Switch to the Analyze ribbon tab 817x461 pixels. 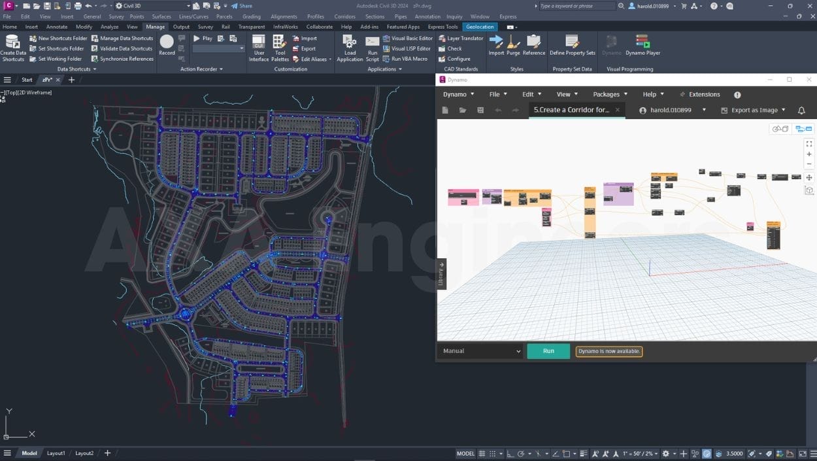pyautogui.click(x=109, y=27)
